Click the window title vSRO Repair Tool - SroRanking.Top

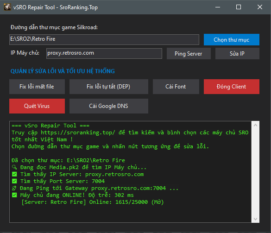[56, 7]
